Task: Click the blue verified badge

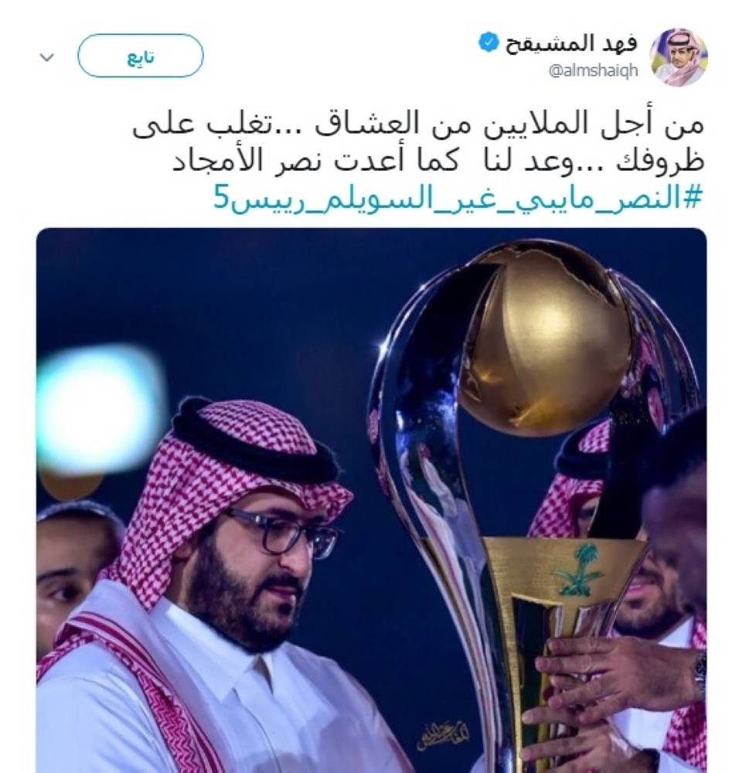Action: [489, 44]
